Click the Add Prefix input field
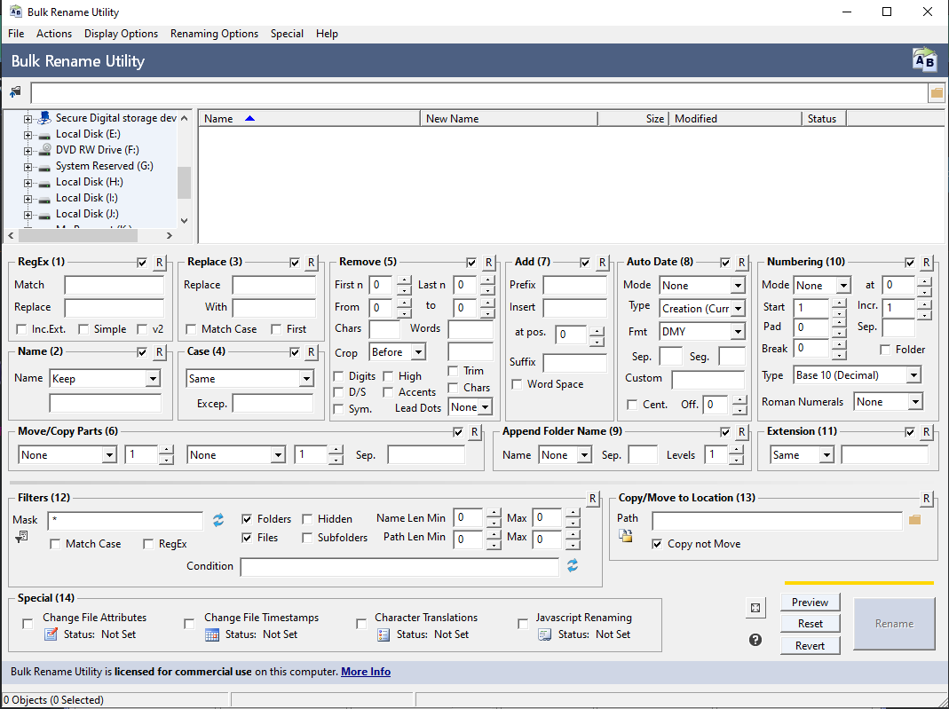Image resolution: width=949 pixels, height=709 pixels. [x=574, y=285]
